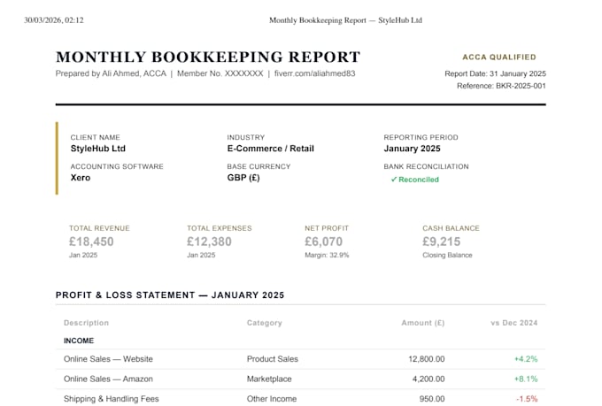Click the 'Category' column header

click(x=265, y=323)
